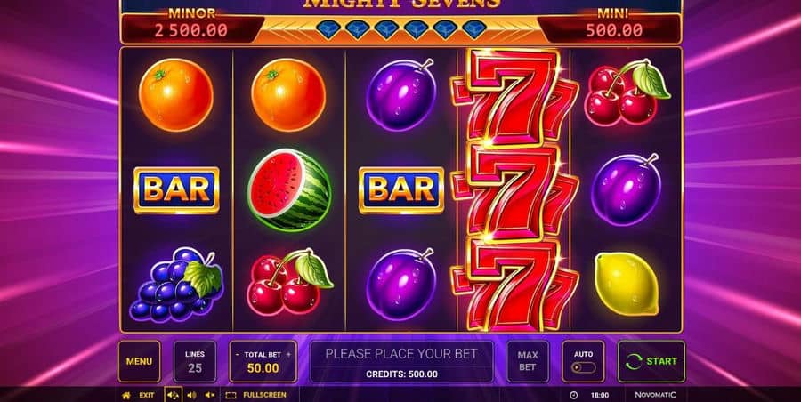
Task: Click the Fullscreen text label
Action: pyautogui.click(x=264, y=395)
